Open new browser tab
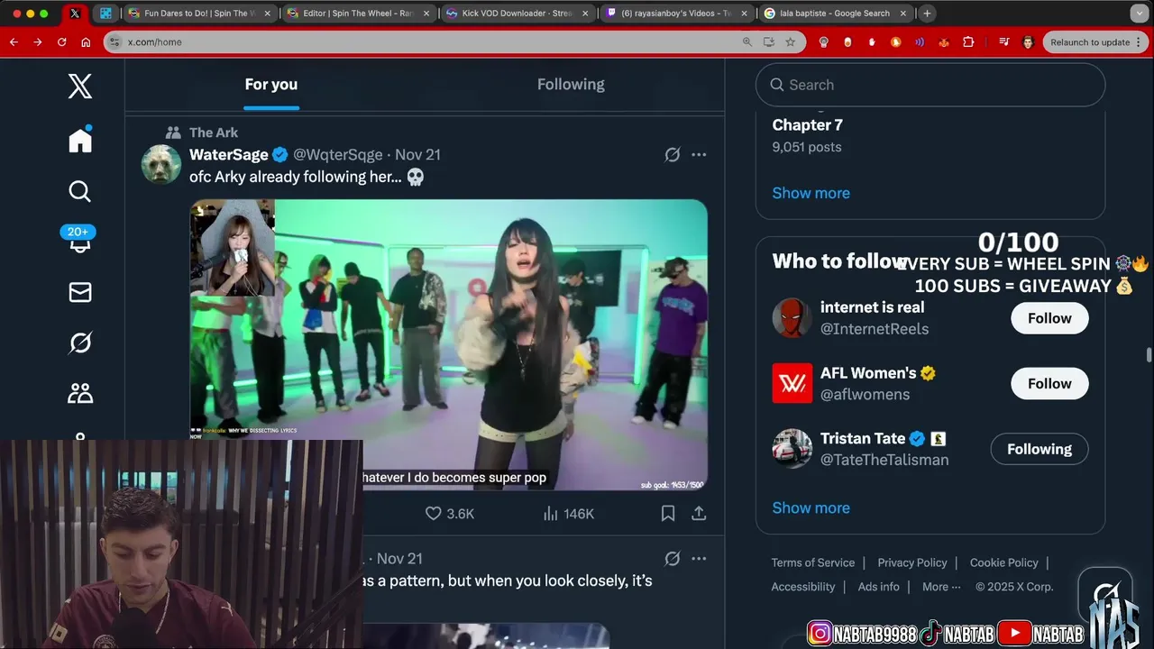 pyautogui.click(x=927, y=14)
